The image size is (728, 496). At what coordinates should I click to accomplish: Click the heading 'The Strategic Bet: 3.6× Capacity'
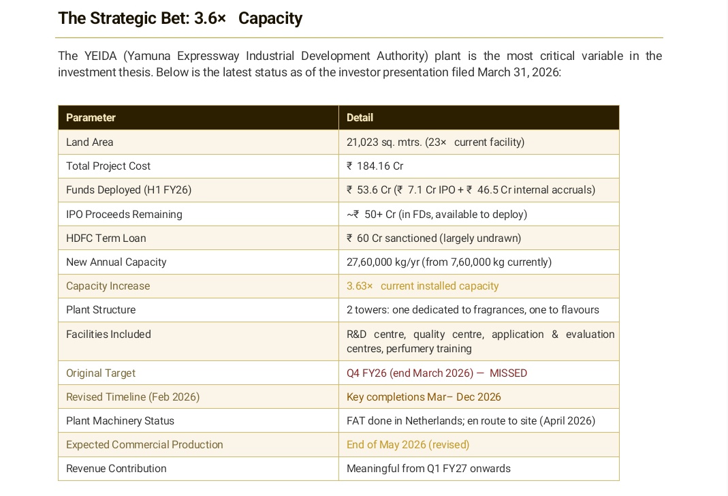click(x=180, y=18)
